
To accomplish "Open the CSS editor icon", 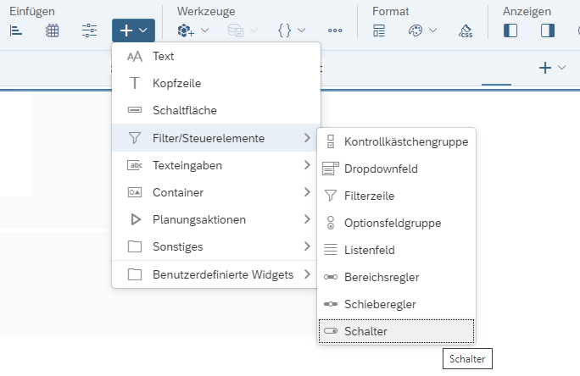I will click(x=466, y=30).
